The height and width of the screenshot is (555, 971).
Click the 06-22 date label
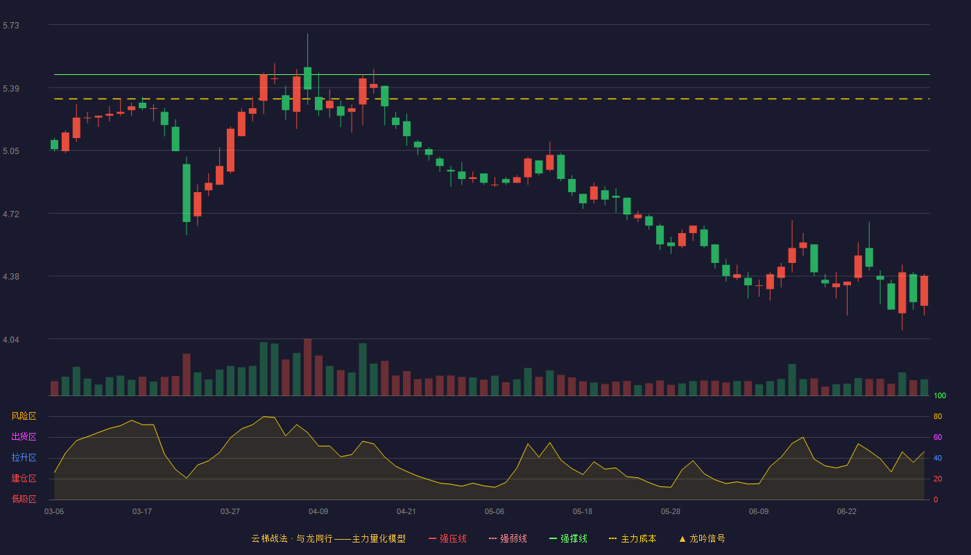847,511
